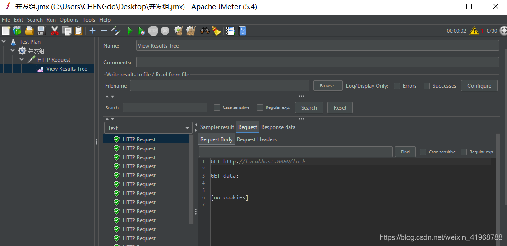Open the Text renderer dropdown
The width and height of the screenshot is (507, 246).
(x=148, y=128)
